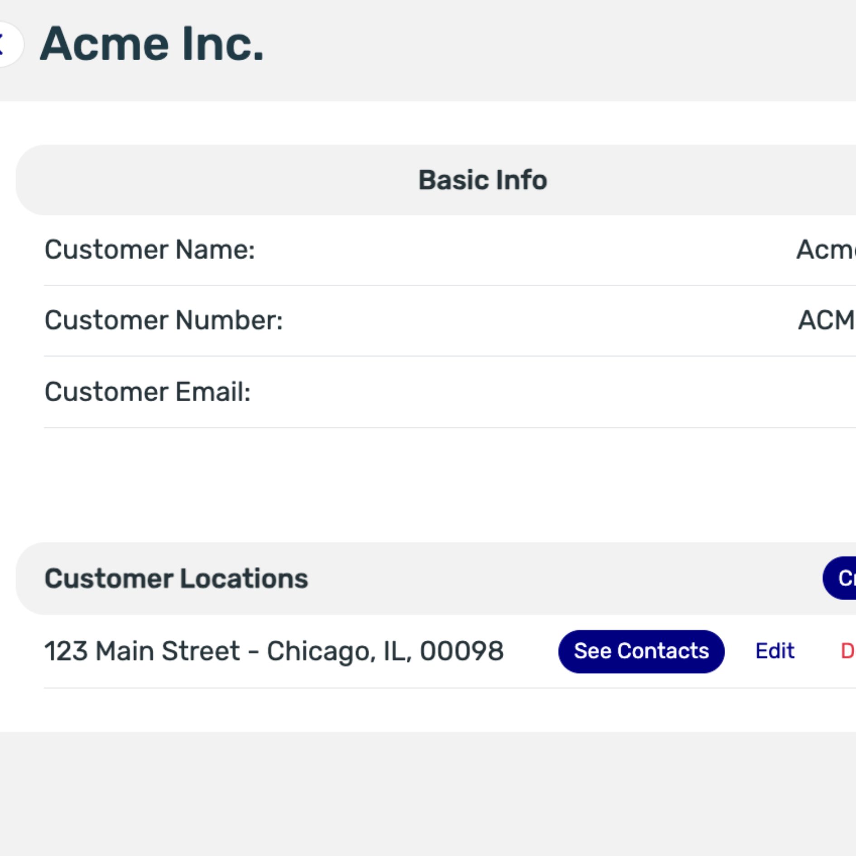
Task: Click the circular back icon beside Acme Inc.
Action: (4, 43)
